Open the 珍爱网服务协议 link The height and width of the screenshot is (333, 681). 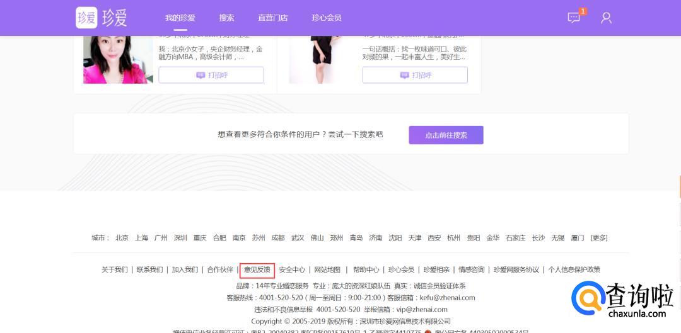[516, 269]
